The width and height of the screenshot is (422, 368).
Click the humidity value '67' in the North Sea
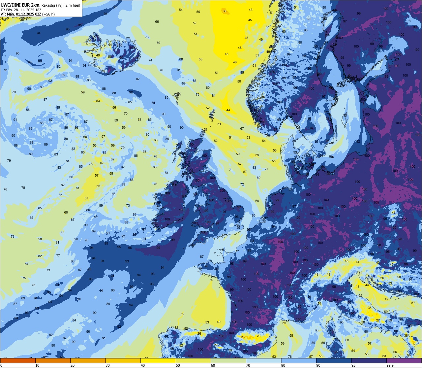(x=242, y=129)
